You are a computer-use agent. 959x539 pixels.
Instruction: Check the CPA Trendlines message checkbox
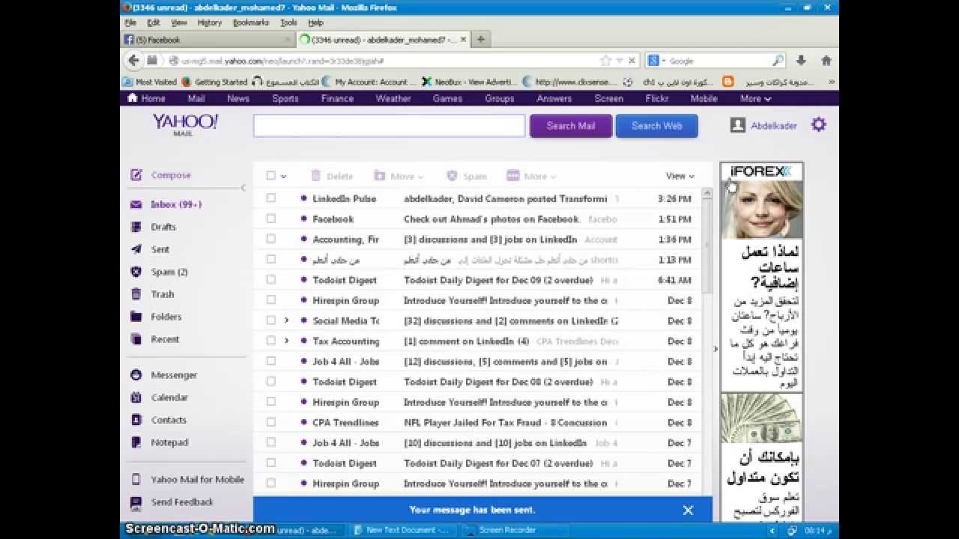coord(271,422)
